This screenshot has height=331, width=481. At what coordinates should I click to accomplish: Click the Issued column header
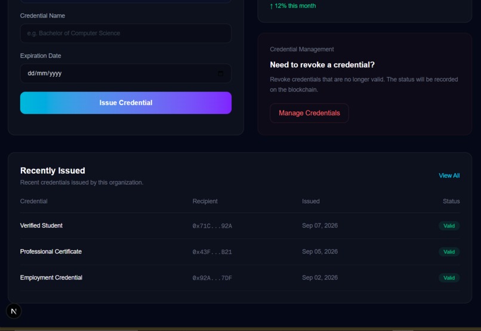311,201
